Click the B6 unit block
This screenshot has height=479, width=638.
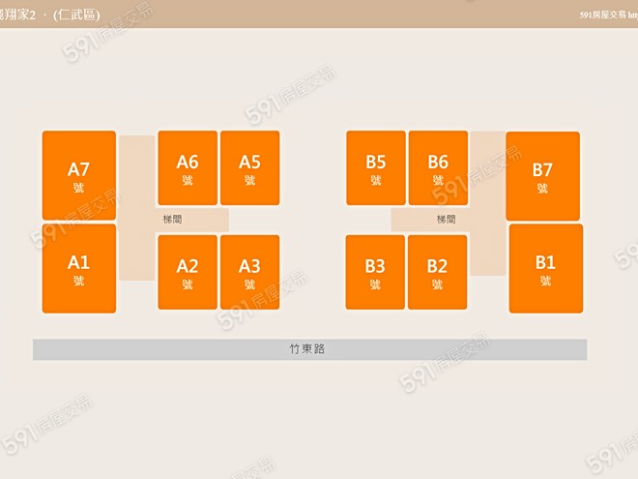point(438,167)
